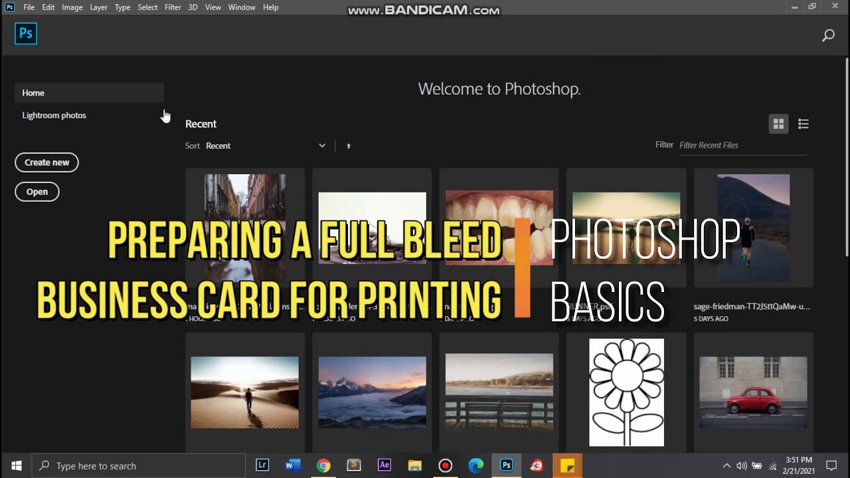Reverse sort order with the arrow icon
Screen dimensions: 850x478
349,146
